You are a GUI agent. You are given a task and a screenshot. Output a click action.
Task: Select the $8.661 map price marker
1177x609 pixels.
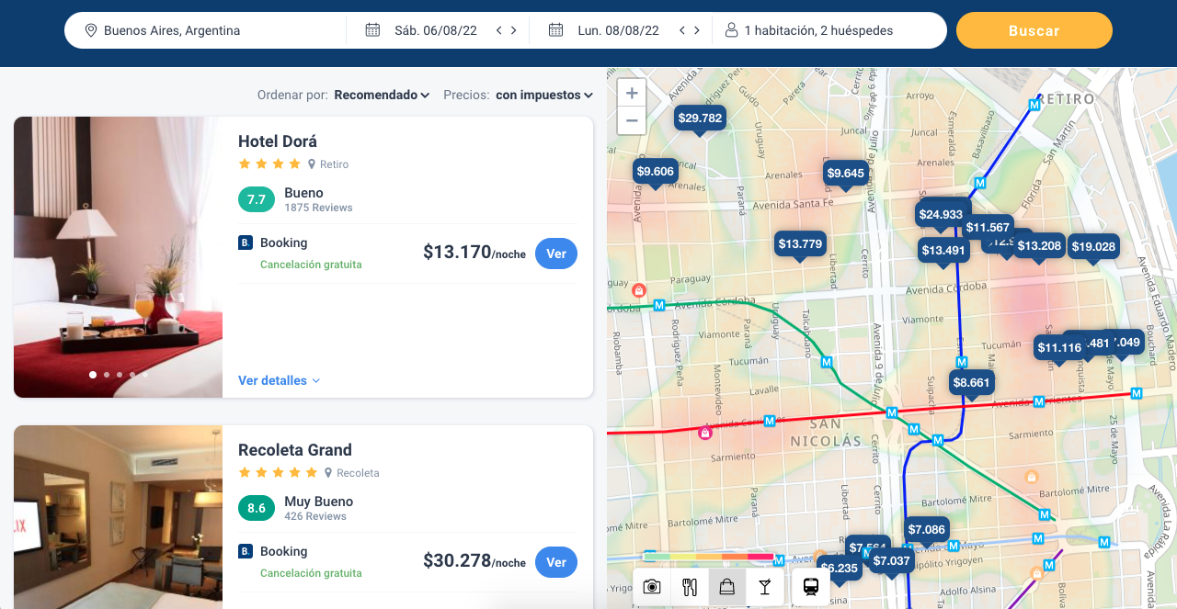point(972,383)
